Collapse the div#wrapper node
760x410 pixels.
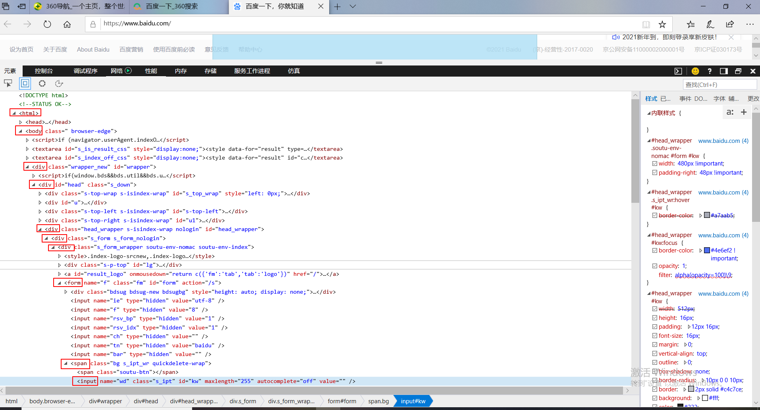27,167
